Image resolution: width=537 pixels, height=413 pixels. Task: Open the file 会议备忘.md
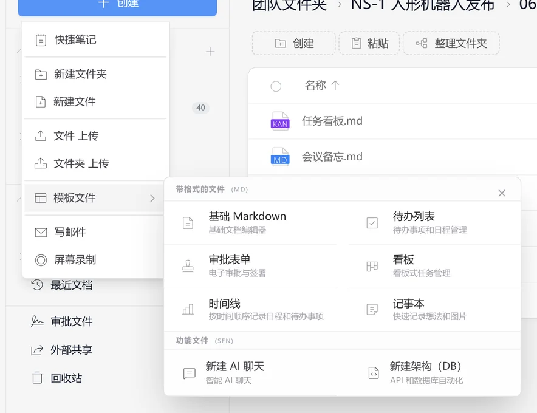(332, 157)
